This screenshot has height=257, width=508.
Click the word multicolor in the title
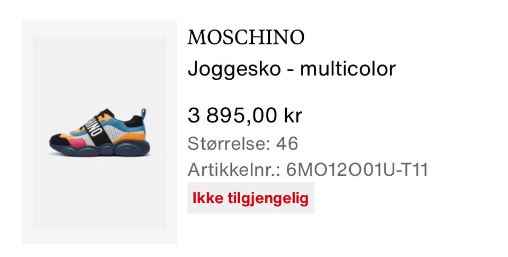point(348,69)
